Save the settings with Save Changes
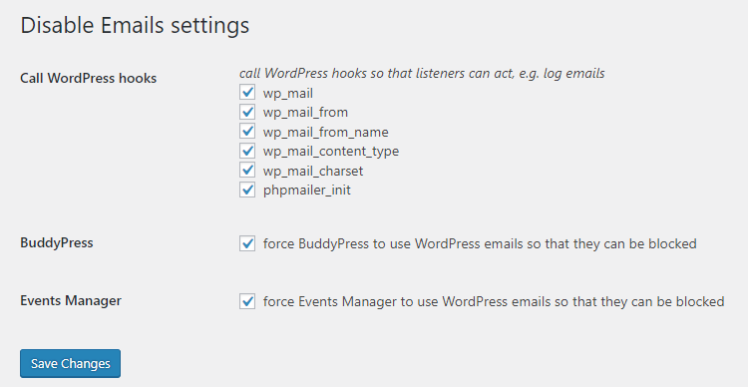Screen dimensions: 748x387 click(70, 364)
